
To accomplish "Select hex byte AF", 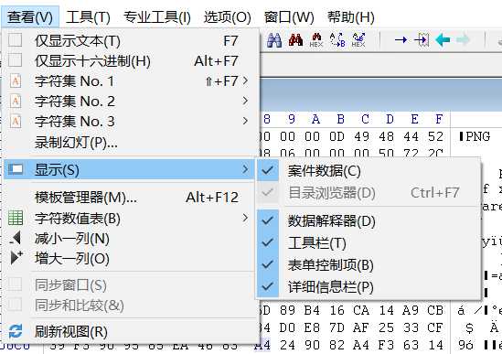I will (x=361, y=327).
